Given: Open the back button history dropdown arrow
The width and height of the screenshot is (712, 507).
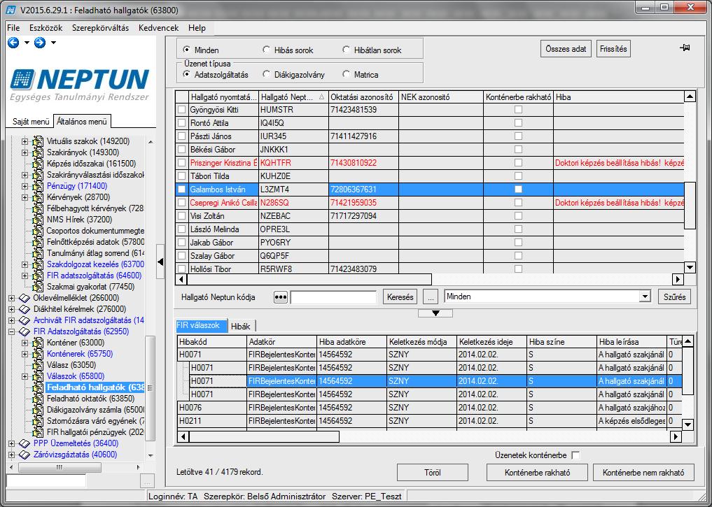Looking at the screenshot, I should (27, 43).
